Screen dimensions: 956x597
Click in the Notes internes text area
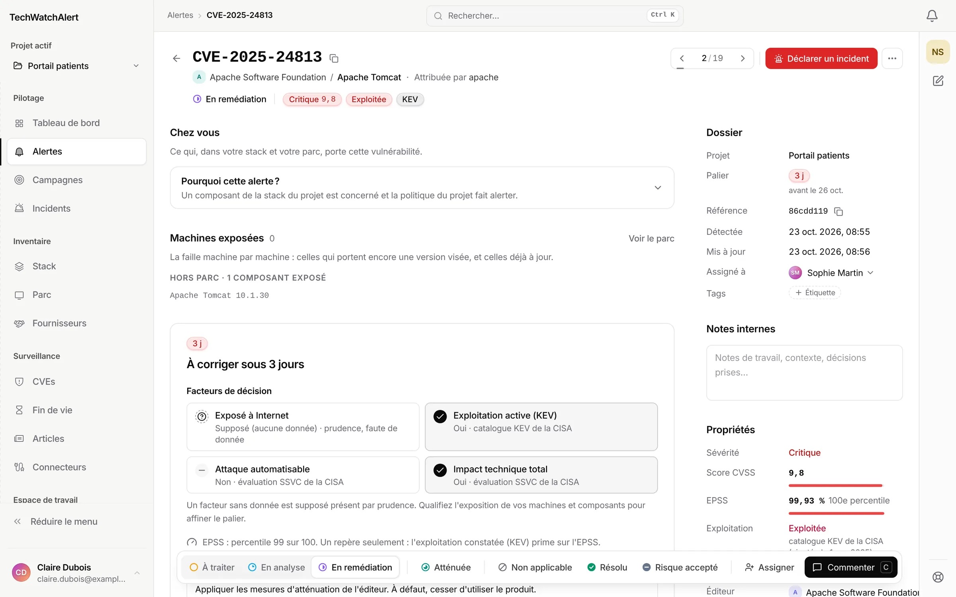coord(804,373)
